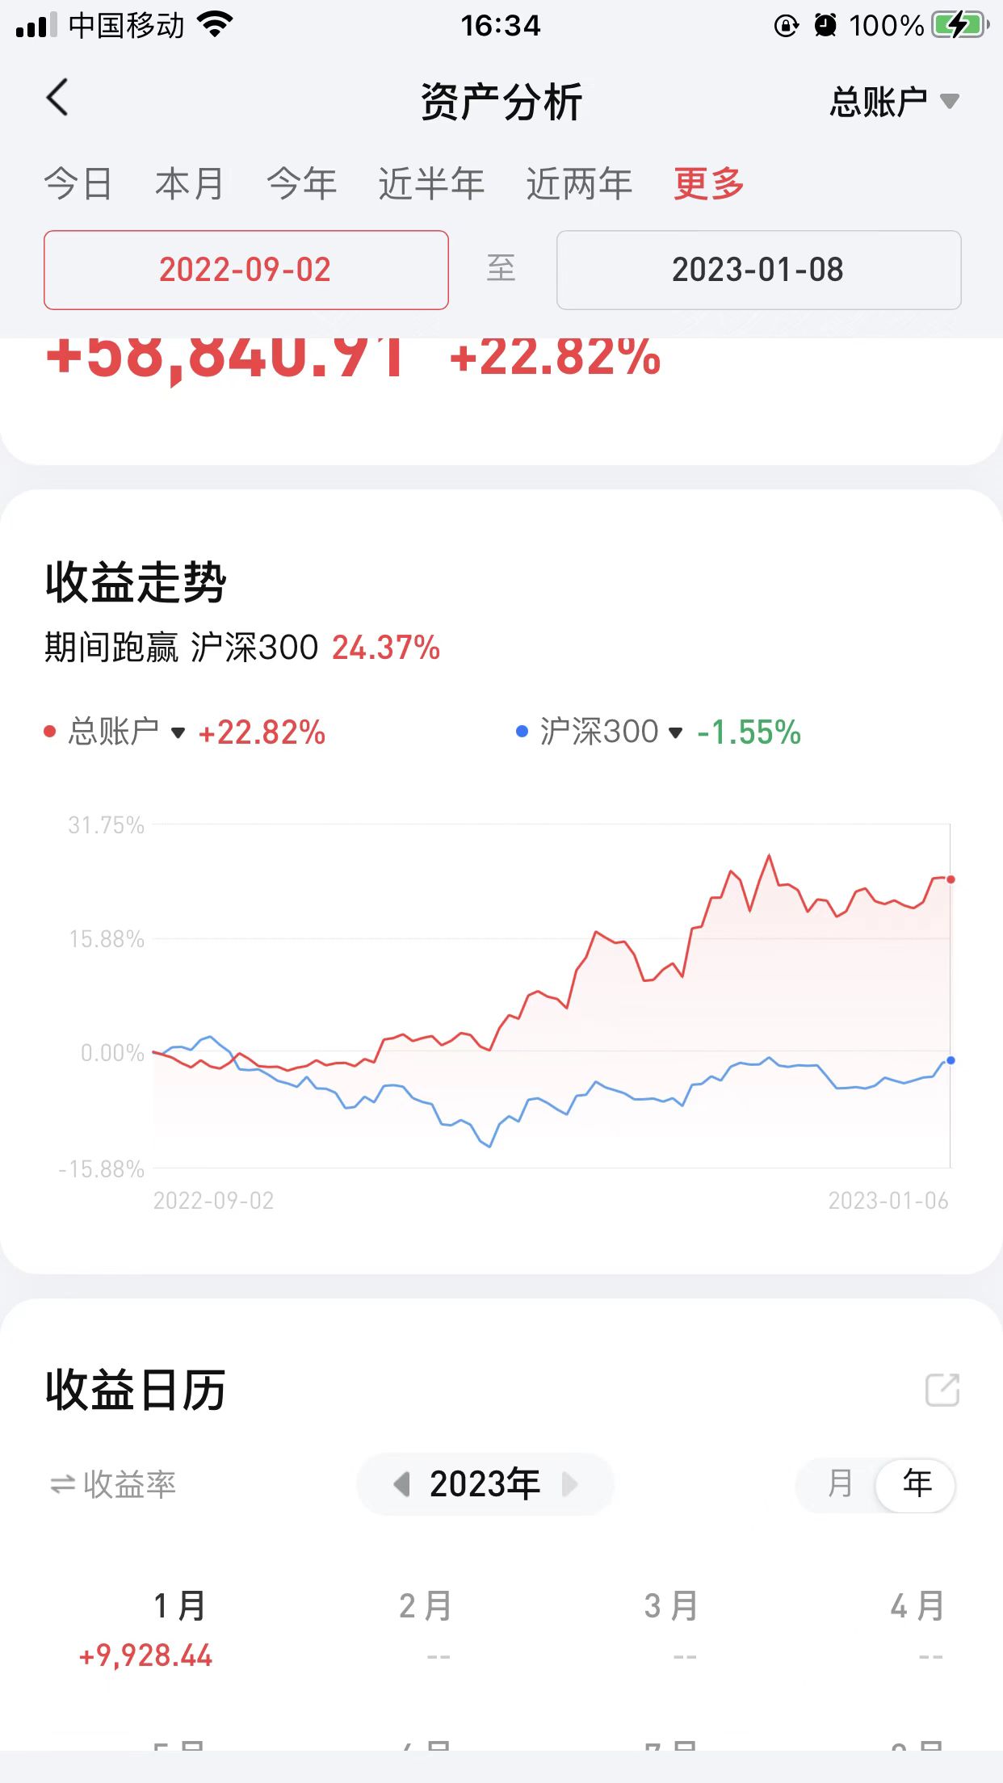Go to previous year in calendar
Image resolution: width=1003 pixels, height=1783 pixels.
[x=401, y=1483]
